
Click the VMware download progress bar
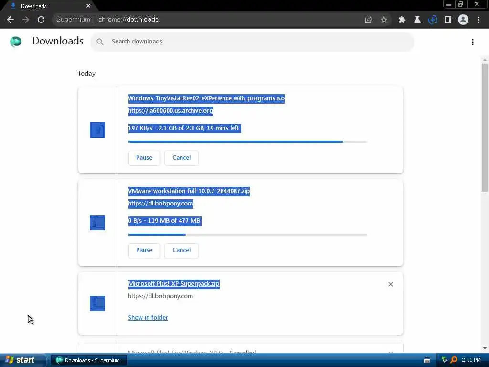[248, 234]
